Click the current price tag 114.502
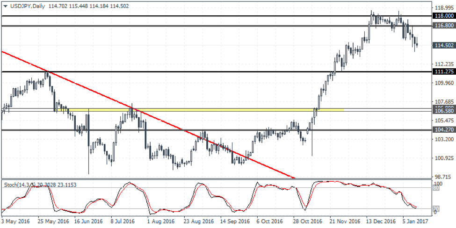 (x=442, y=45)
